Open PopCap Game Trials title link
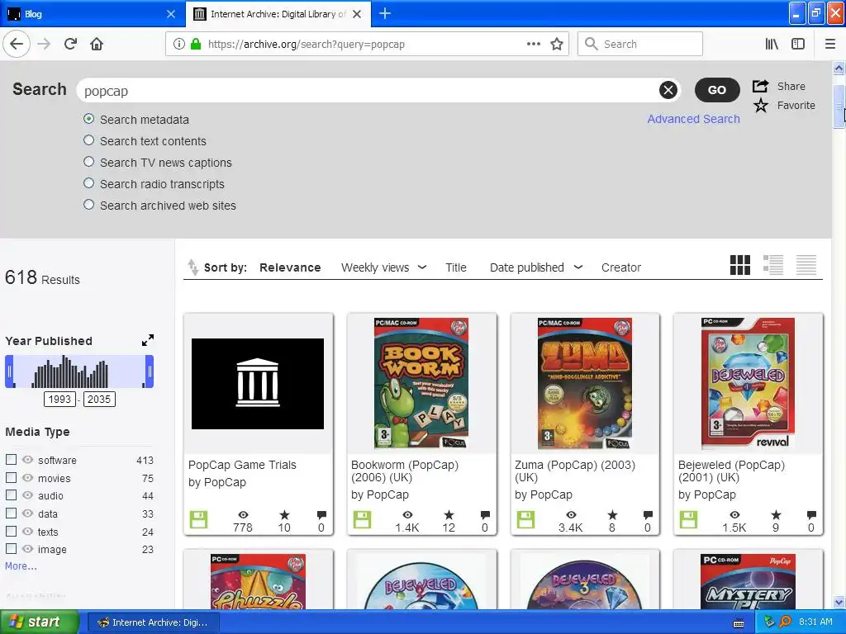The width and height of the screenshot is (846, 634). point(242,465)
